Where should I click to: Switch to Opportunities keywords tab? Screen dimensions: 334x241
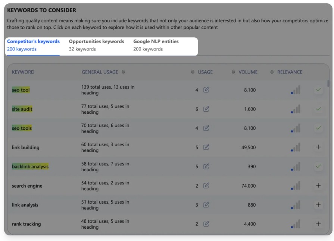[96, 45]
